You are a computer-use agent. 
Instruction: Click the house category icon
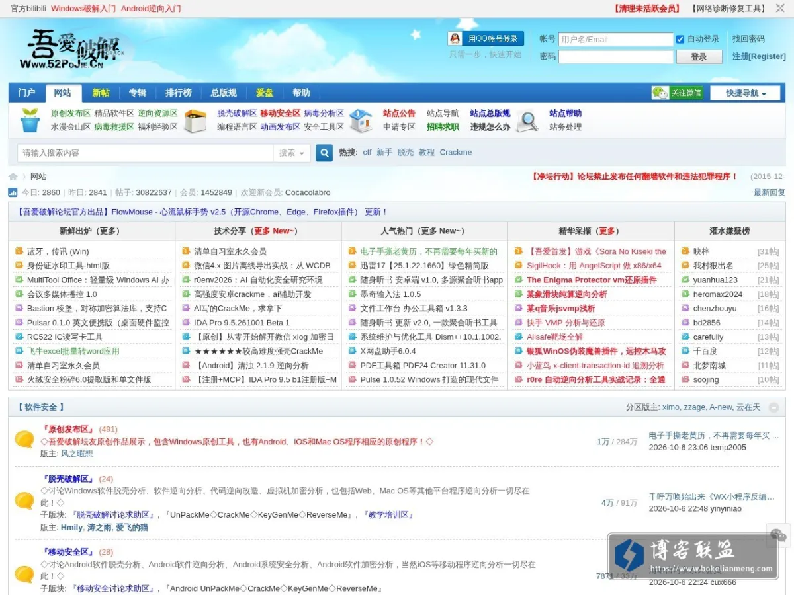[361, 120]
